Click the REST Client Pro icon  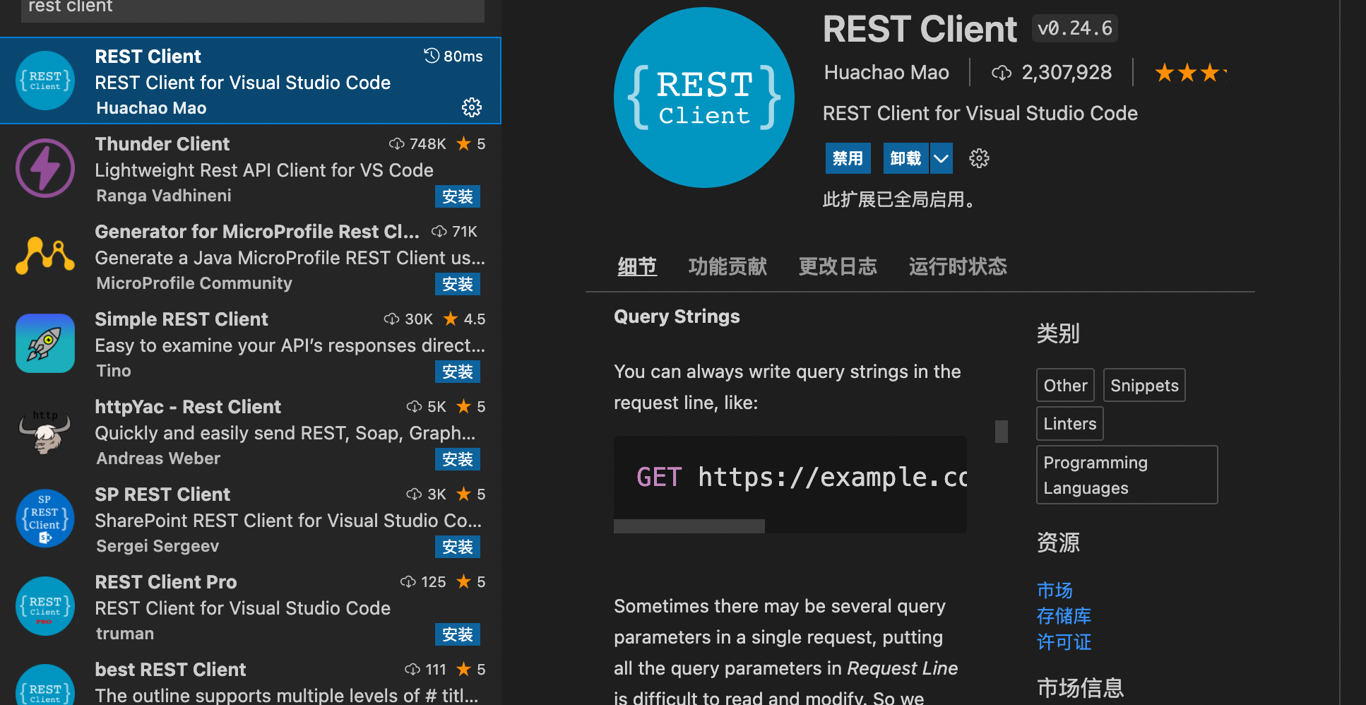click(x=45, y=606)
